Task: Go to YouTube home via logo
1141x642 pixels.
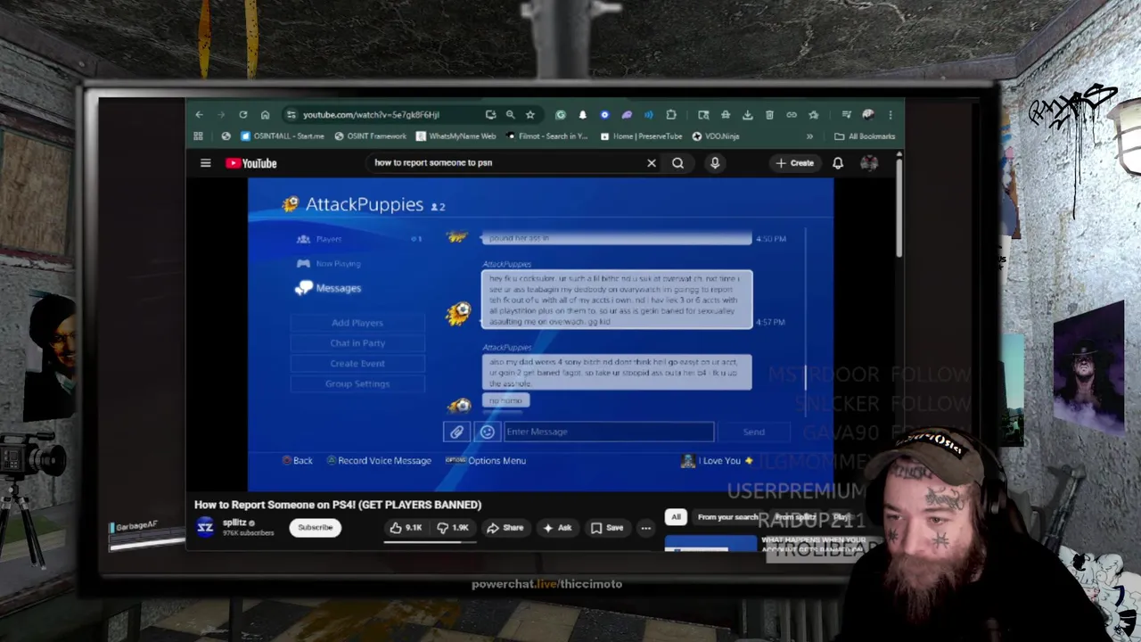Action: pos(251,163)
